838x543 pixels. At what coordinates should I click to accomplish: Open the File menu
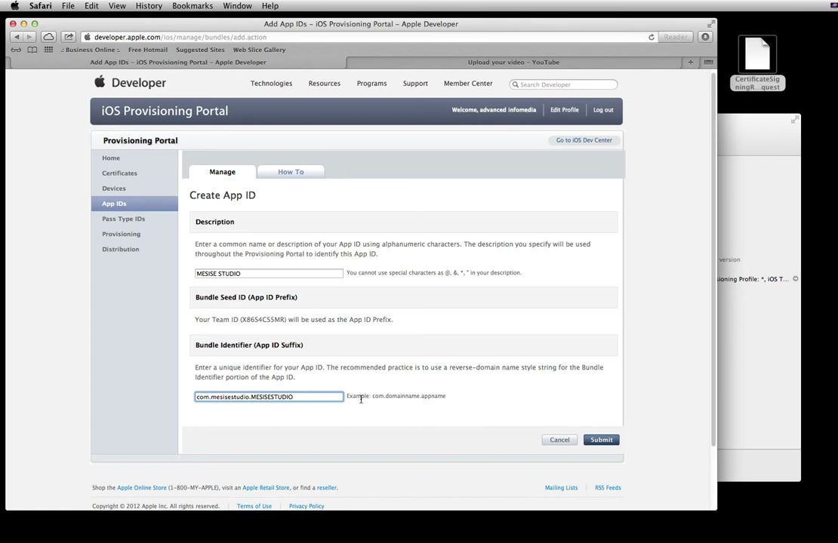68,6
